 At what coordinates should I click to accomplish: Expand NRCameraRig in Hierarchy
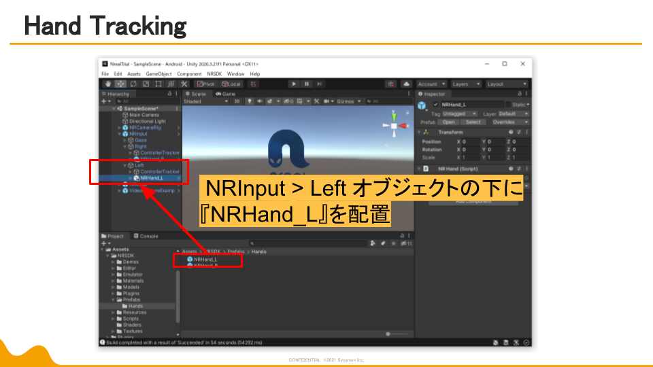click(x=120, y=128)
